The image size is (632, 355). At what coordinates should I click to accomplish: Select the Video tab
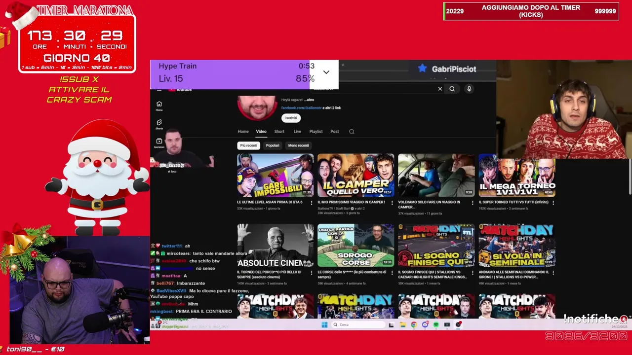[x=261, y=132]
